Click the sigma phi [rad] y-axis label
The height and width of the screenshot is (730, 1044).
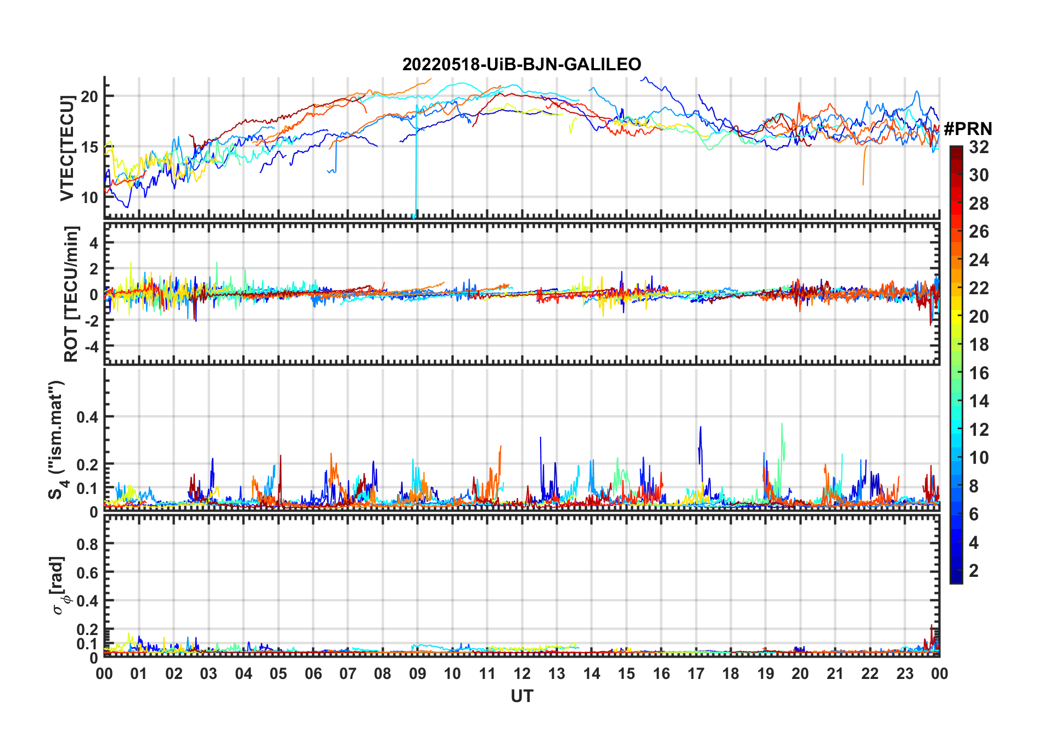[61, 585]
